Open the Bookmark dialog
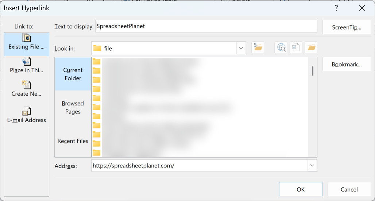Screen dimensions: 375x201 347,64
